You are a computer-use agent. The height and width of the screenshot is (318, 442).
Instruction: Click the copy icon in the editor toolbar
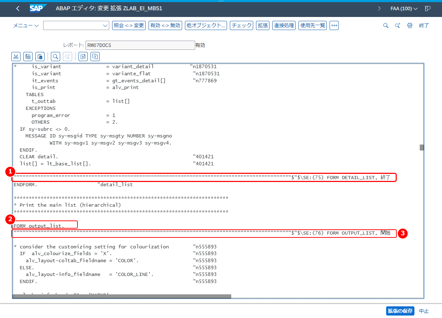(28, 56)
